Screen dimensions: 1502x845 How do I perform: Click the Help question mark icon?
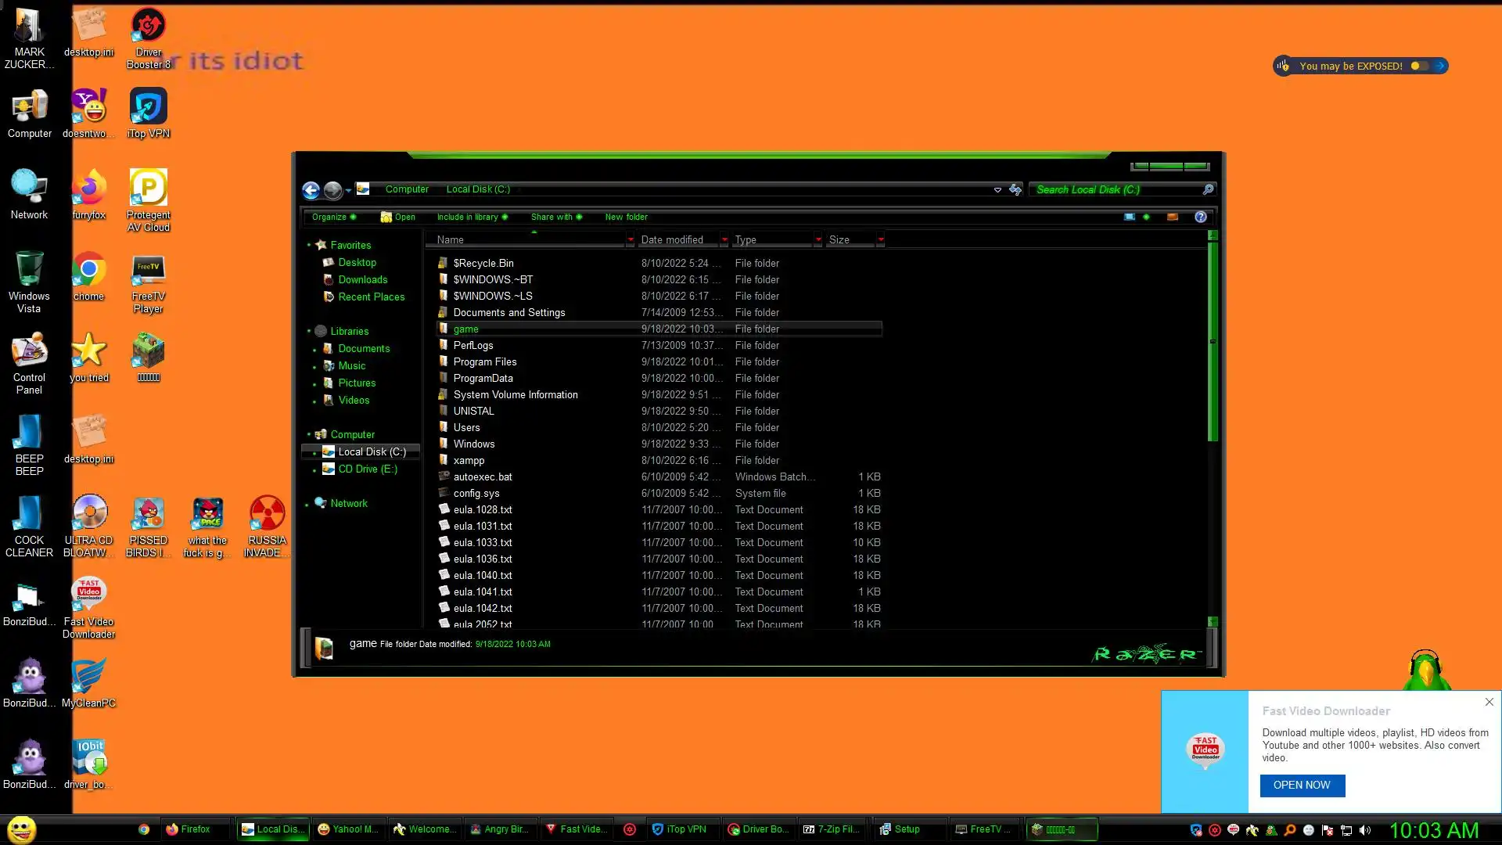1200,217
